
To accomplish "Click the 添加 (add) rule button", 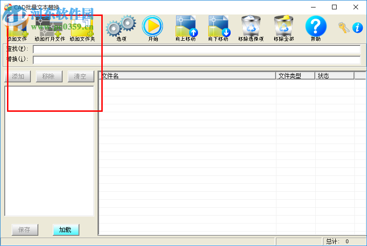I will click(x=18, y=76).
